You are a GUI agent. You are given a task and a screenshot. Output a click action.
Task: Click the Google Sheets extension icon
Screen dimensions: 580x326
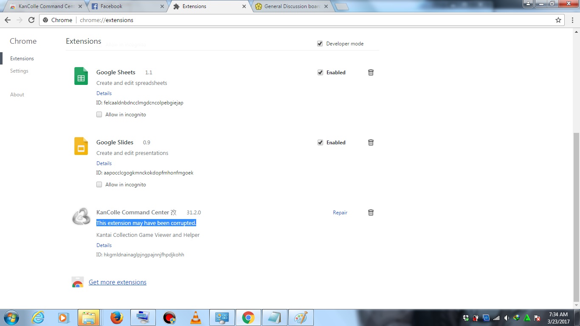[81, 76]
